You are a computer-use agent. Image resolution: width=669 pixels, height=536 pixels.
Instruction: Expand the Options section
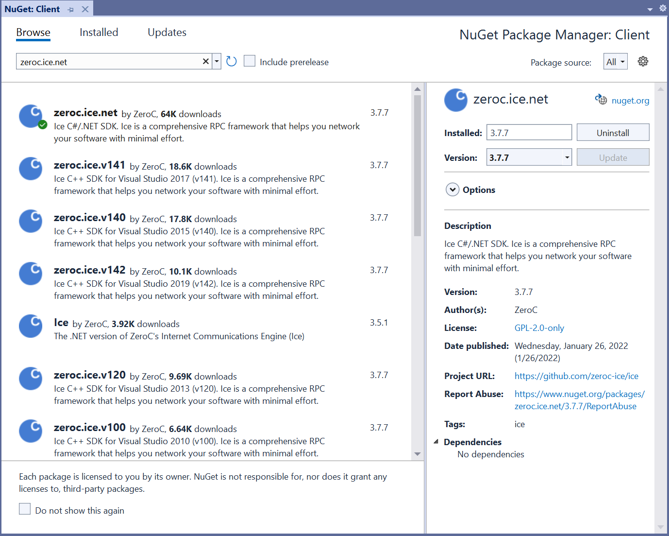[x=452, y=190]
